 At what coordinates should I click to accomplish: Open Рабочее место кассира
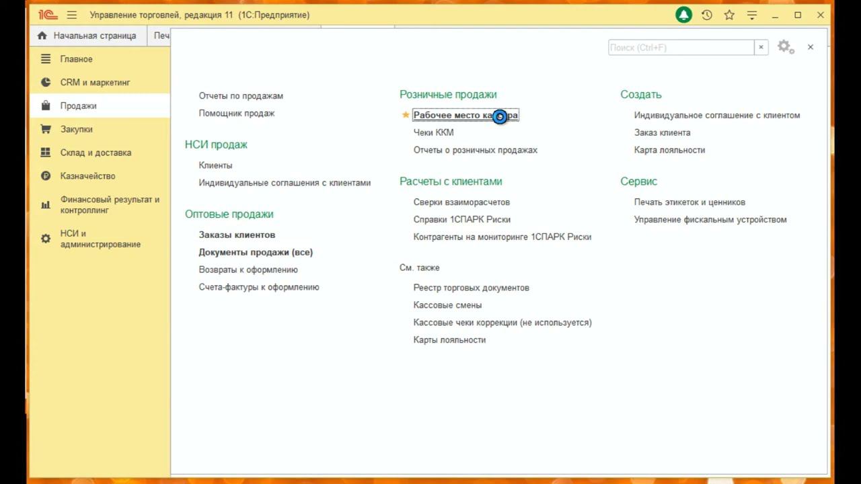pos(465,115)
